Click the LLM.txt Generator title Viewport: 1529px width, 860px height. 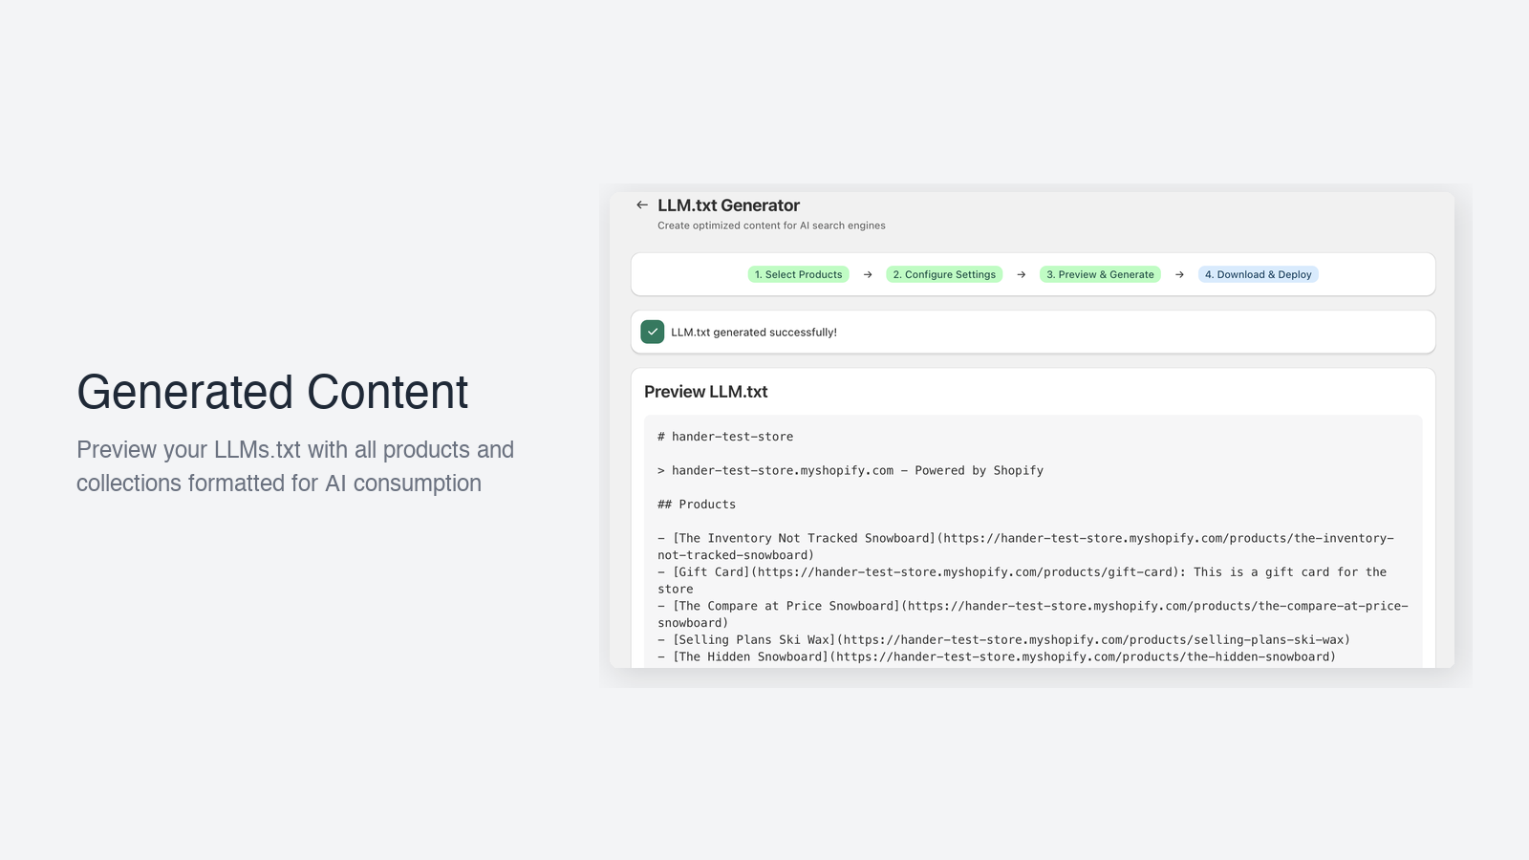pos(728,204)
